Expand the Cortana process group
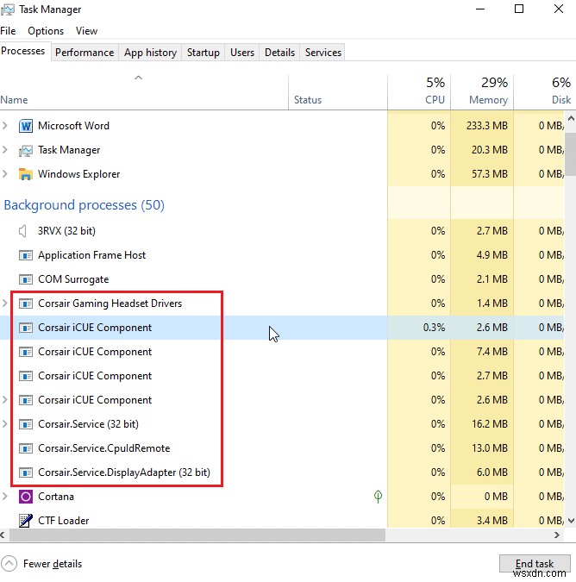The image size is (576, 582). point(5,497)
